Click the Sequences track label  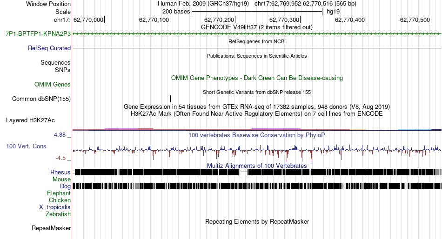pyautogui.click(x=55, y=63)
